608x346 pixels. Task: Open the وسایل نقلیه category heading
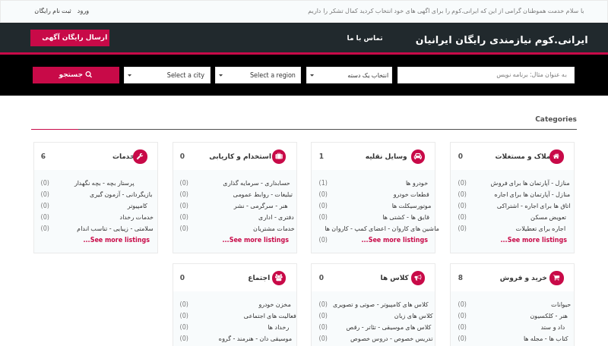tap(386, 156)
